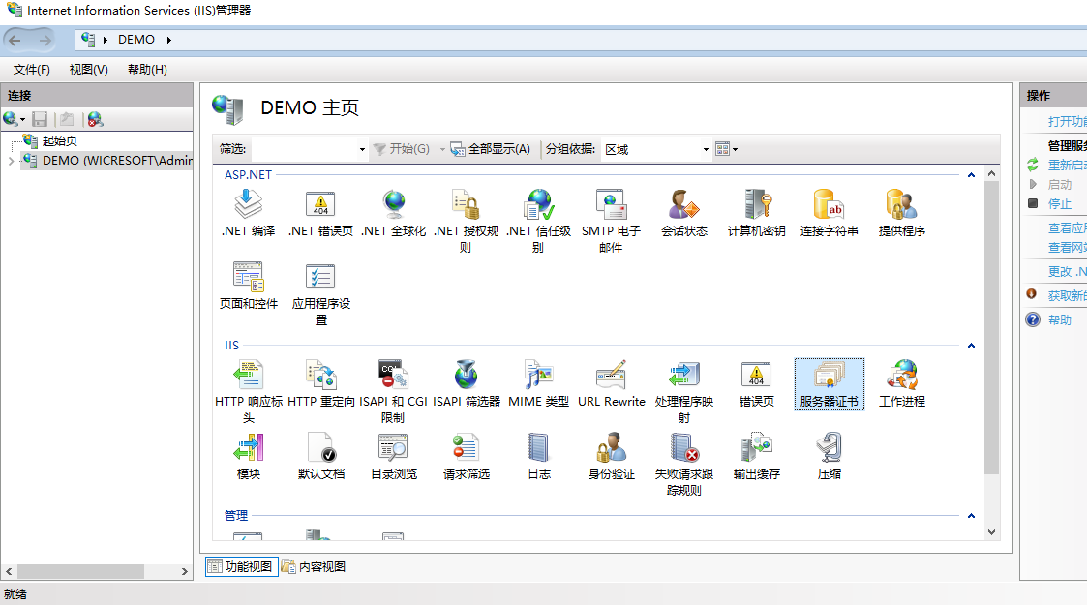Open 连接字符串 feature
The image size is (1087, 605).
point(830,214)
